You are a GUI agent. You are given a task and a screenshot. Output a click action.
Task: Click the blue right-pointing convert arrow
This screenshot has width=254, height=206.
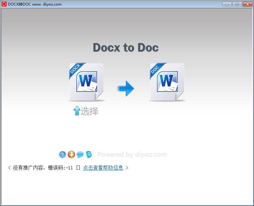tap(126, 89)
